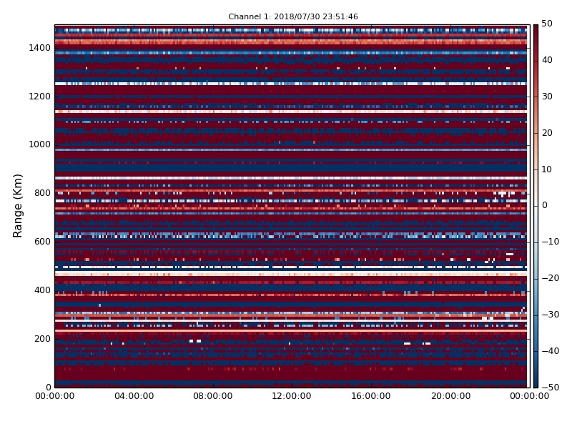Click the x-axis tick label 16:00:00
572x429 pixels.
tap(371, 396)
